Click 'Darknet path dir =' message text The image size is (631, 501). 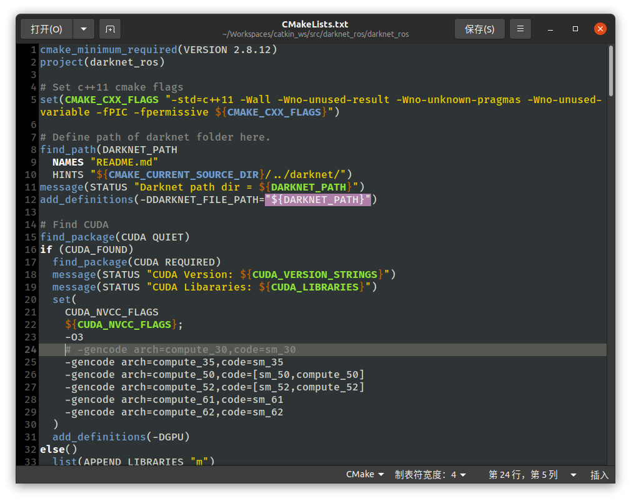(196, 187)
